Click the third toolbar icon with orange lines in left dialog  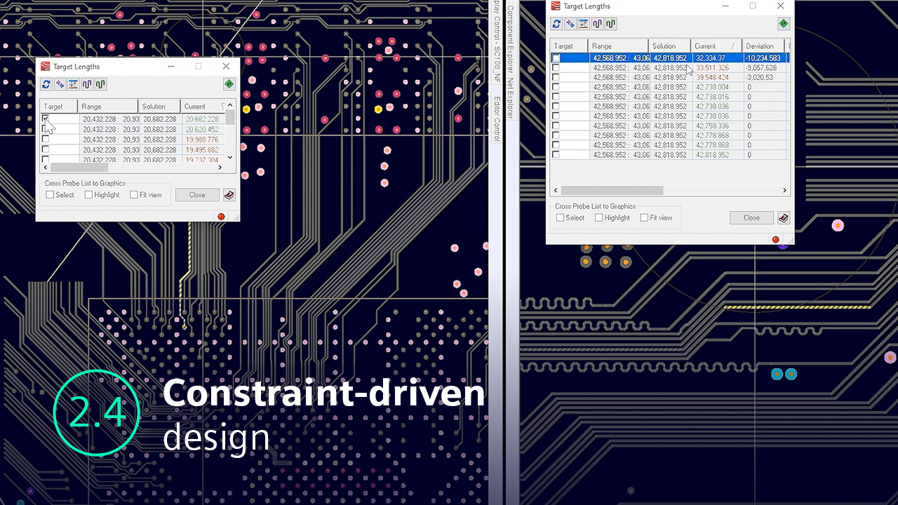(x=73, y=84)
